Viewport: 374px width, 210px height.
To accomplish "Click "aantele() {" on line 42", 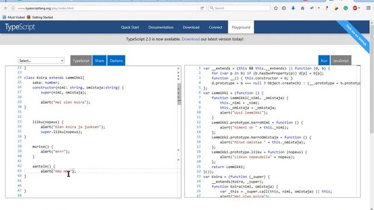I will [x=44, y=166].
